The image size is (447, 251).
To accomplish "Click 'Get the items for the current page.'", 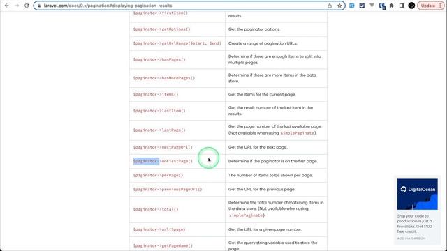I will click(262, 94).
